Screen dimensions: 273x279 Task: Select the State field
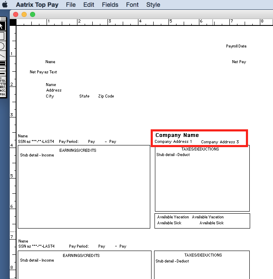[x=84, y=96]
